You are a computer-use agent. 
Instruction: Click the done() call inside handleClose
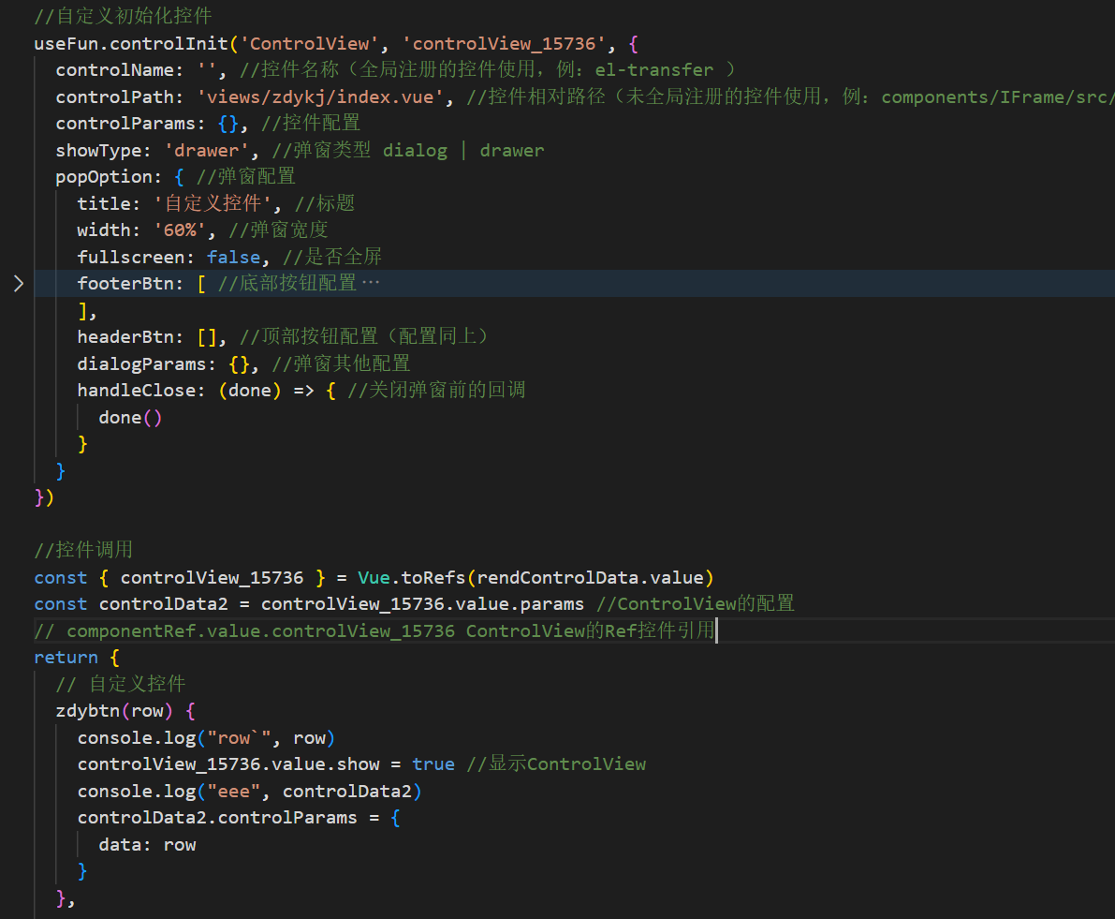click(130, 417)
